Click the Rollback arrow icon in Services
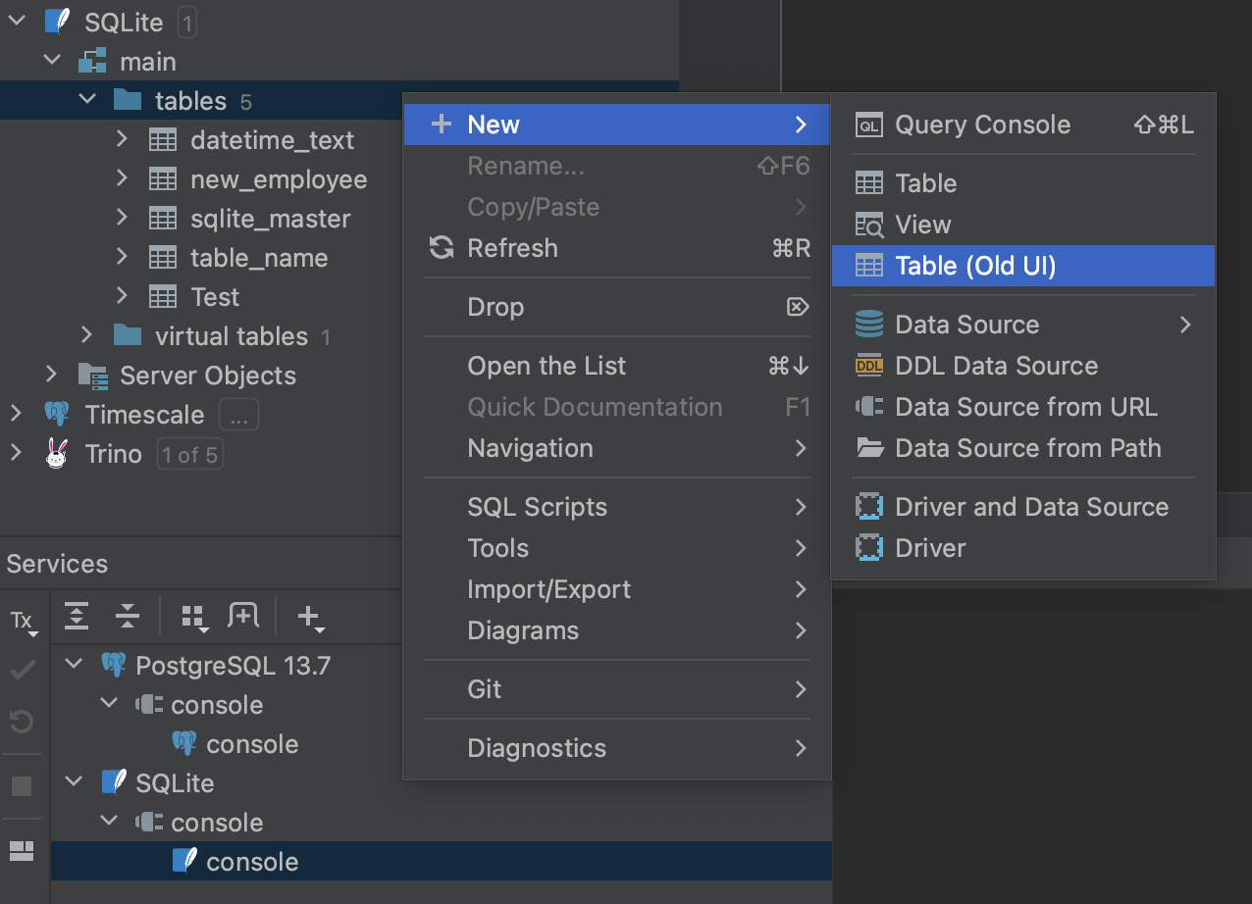 pyautogui.click(x=22, y=723)
